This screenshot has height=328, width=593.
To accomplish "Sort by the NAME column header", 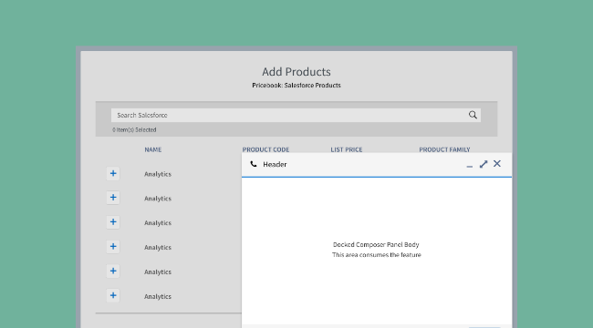I will click(152, 149).
